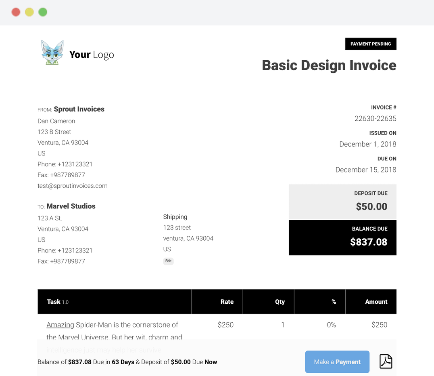The width and height of the screenshot is (434, 376).
Task: Select the Qty column header
Action: [x=280, y=301]
